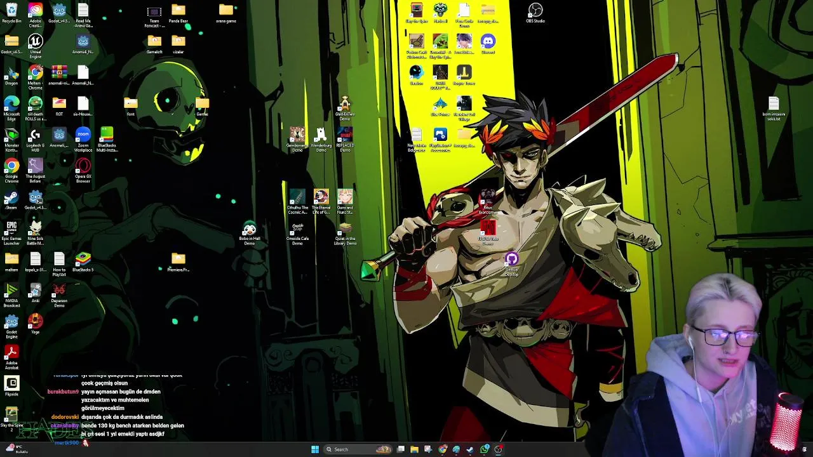The width and height of the screenshot is (813, 457).
Task: Open Adobe Acrobat shortcut
Action: pos(11,357)
